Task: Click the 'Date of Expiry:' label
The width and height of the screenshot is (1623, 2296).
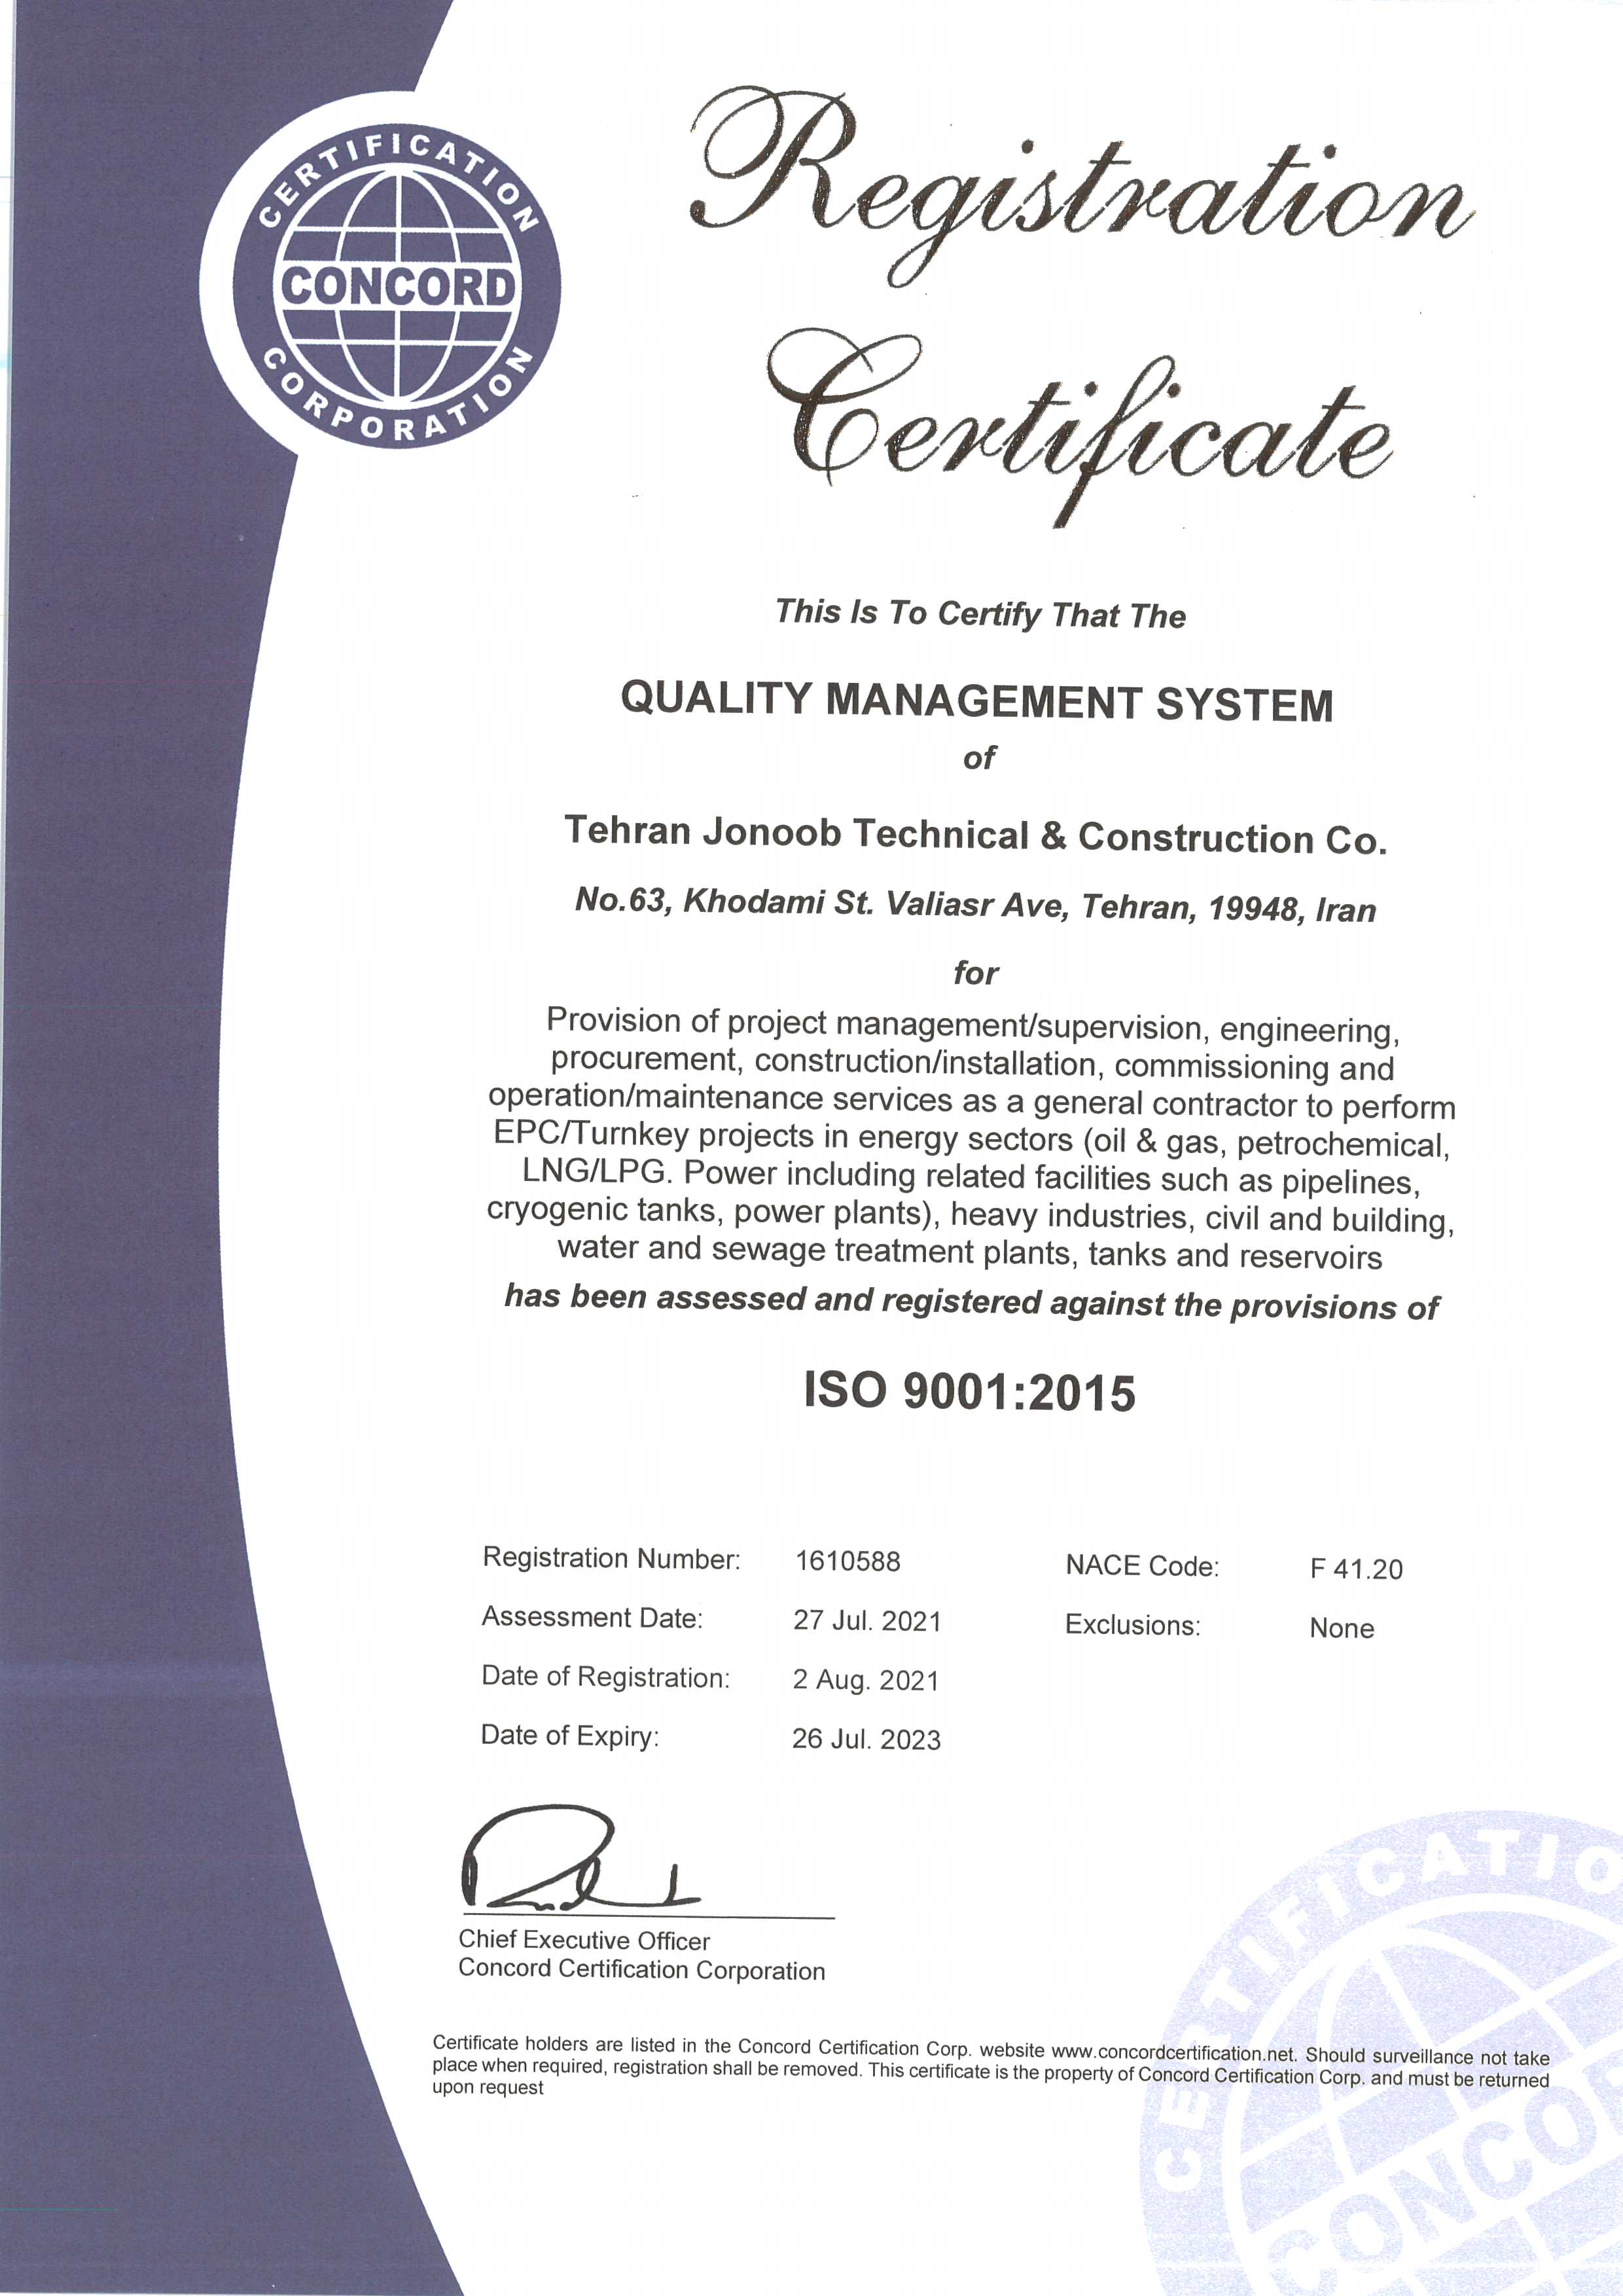Action: tap(569, 1735)
